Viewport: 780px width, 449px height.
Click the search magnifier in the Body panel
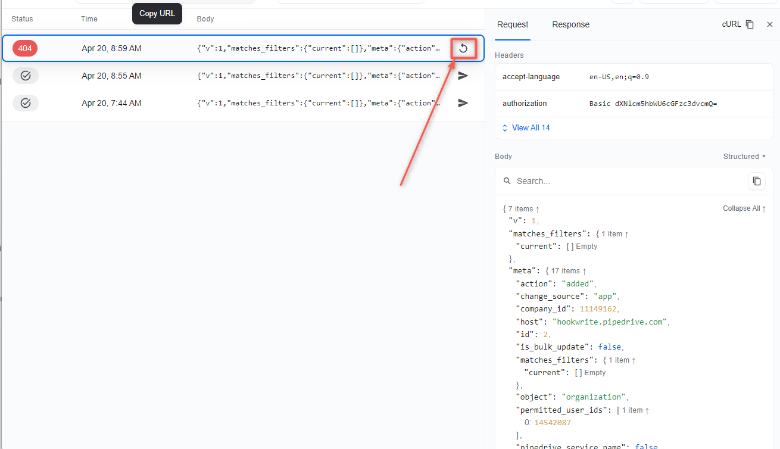[x=507, y=181]
